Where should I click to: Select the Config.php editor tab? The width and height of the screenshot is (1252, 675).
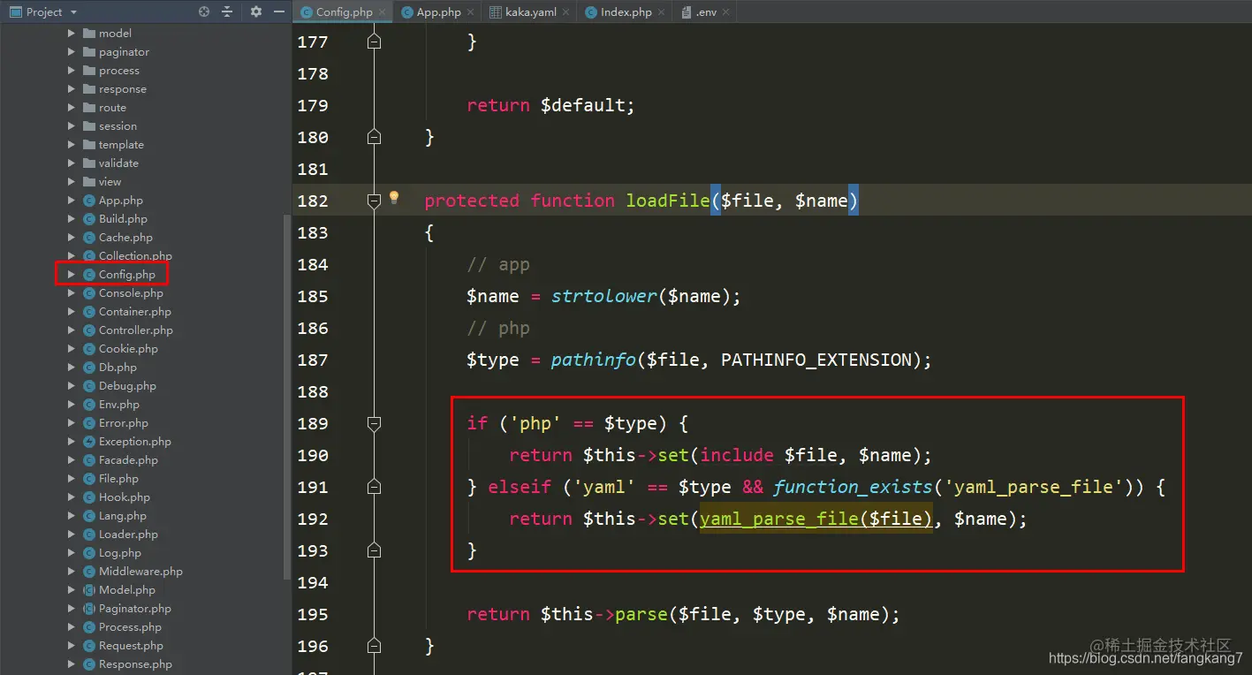point(345,12)
